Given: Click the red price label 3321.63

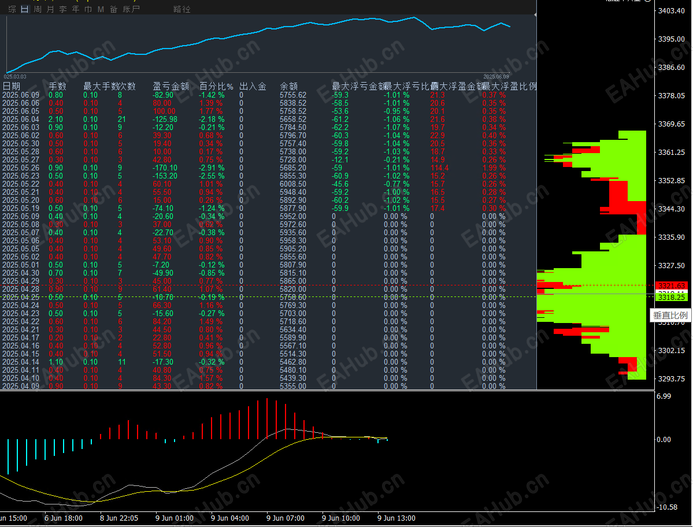Looking at the screenshot, I should [x=672, y=286].
